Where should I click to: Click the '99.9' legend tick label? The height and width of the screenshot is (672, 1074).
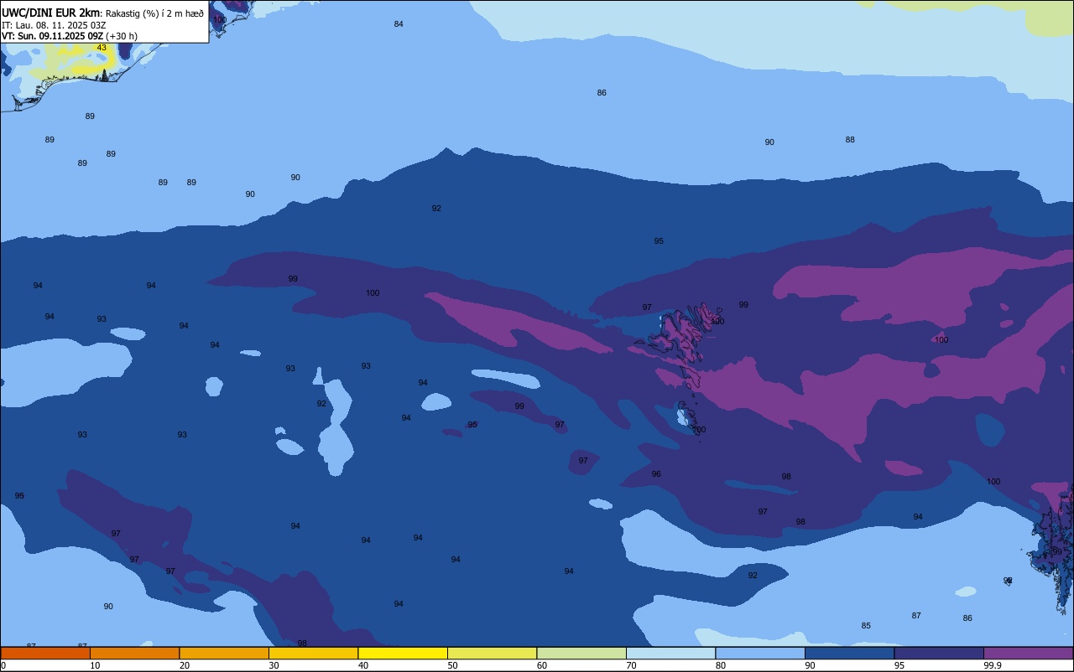point(993,665)
